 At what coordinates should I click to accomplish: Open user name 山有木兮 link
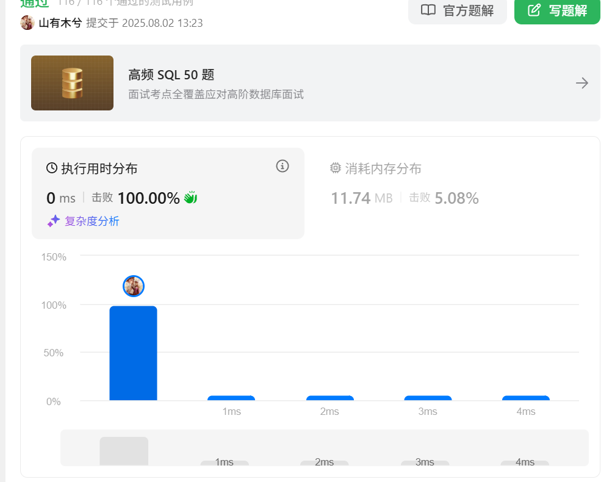[x=60, y=23]
